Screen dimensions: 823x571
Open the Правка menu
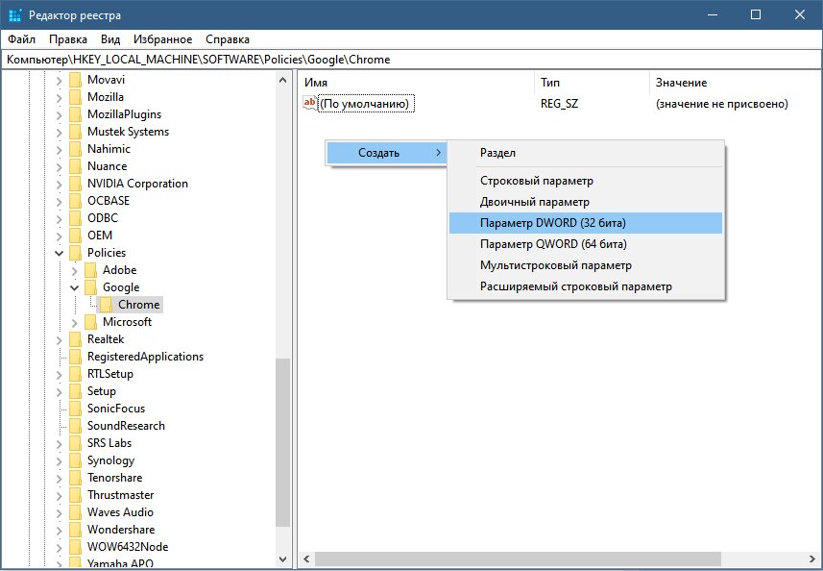pyautogui.click(x=68, y=39)
